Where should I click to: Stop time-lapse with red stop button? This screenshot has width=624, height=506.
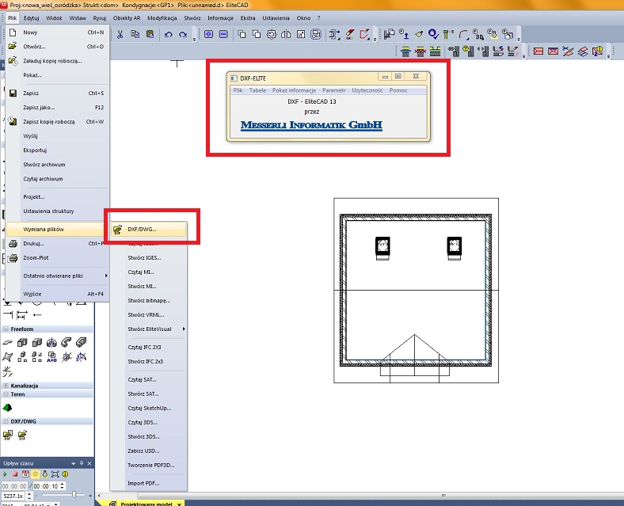pos(15,474)
